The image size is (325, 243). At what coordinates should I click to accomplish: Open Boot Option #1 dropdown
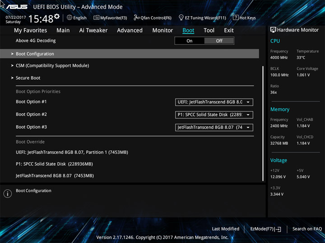tap(214, 102)
